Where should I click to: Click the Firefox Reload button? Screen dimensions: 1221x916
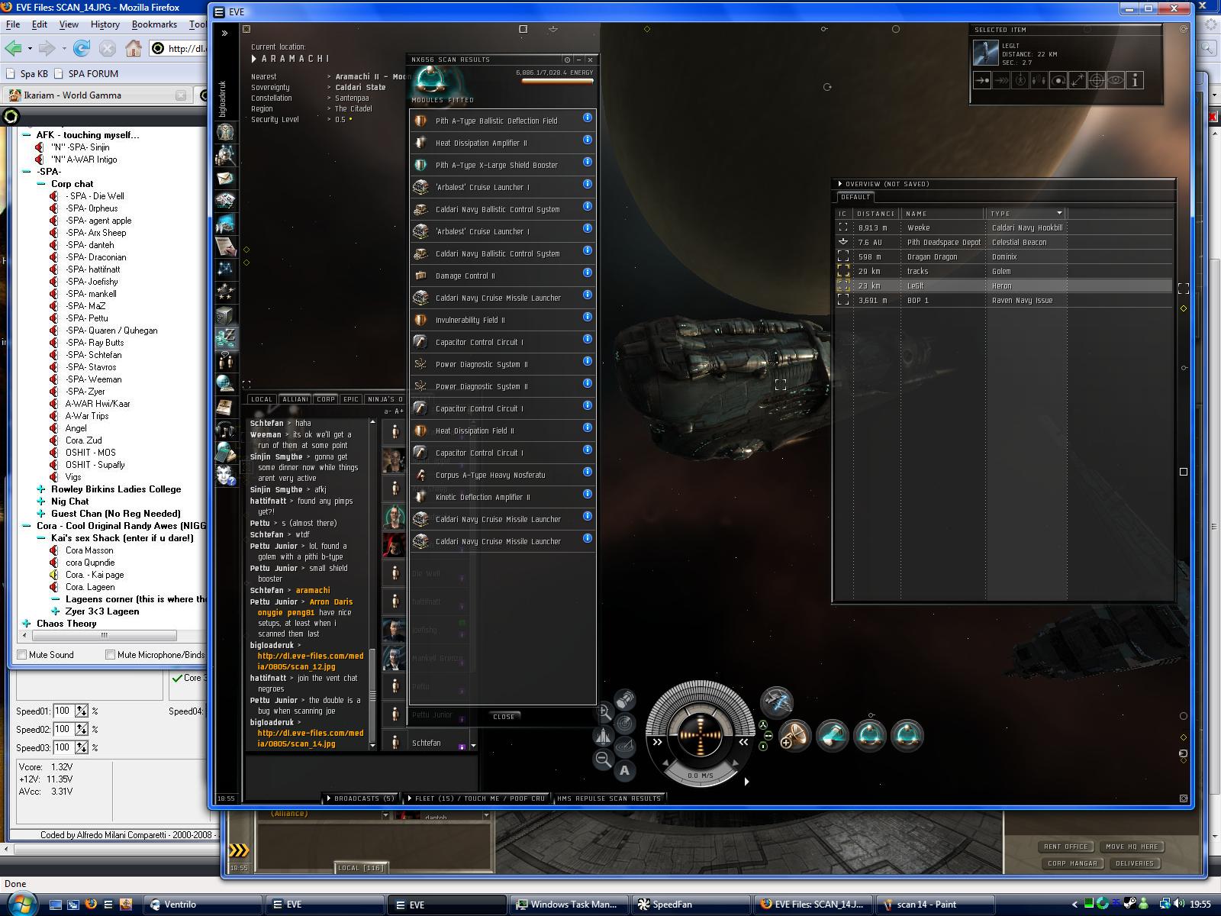pyautogui.click(x=82, y=48)
